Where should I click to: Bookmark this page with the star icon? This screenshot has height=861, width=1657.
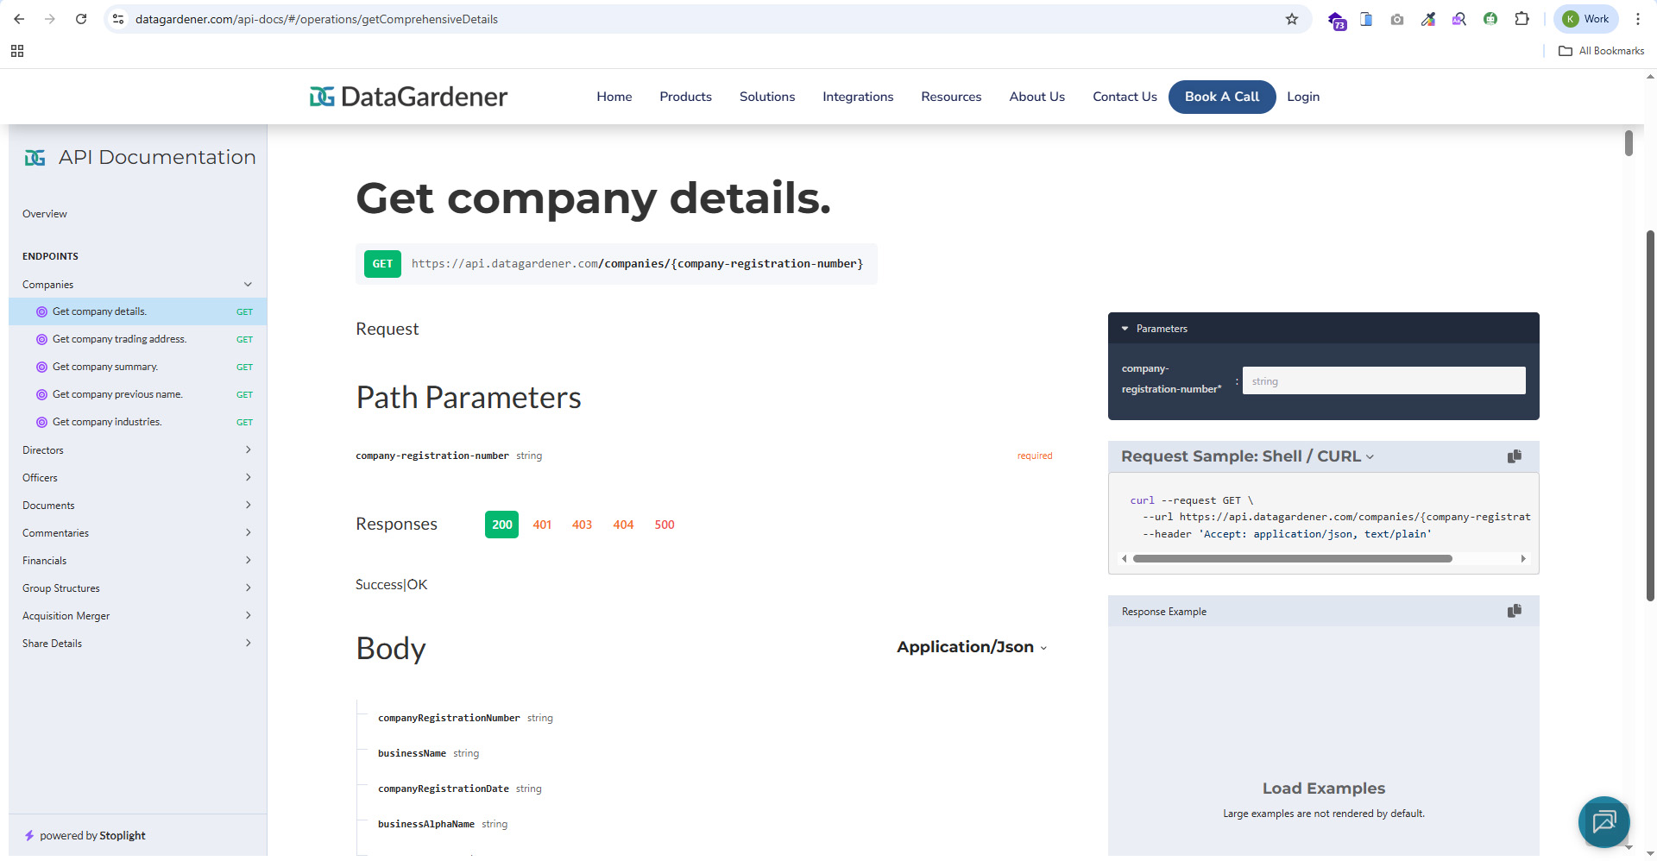pyautogui.click(x=1292, y=19)
